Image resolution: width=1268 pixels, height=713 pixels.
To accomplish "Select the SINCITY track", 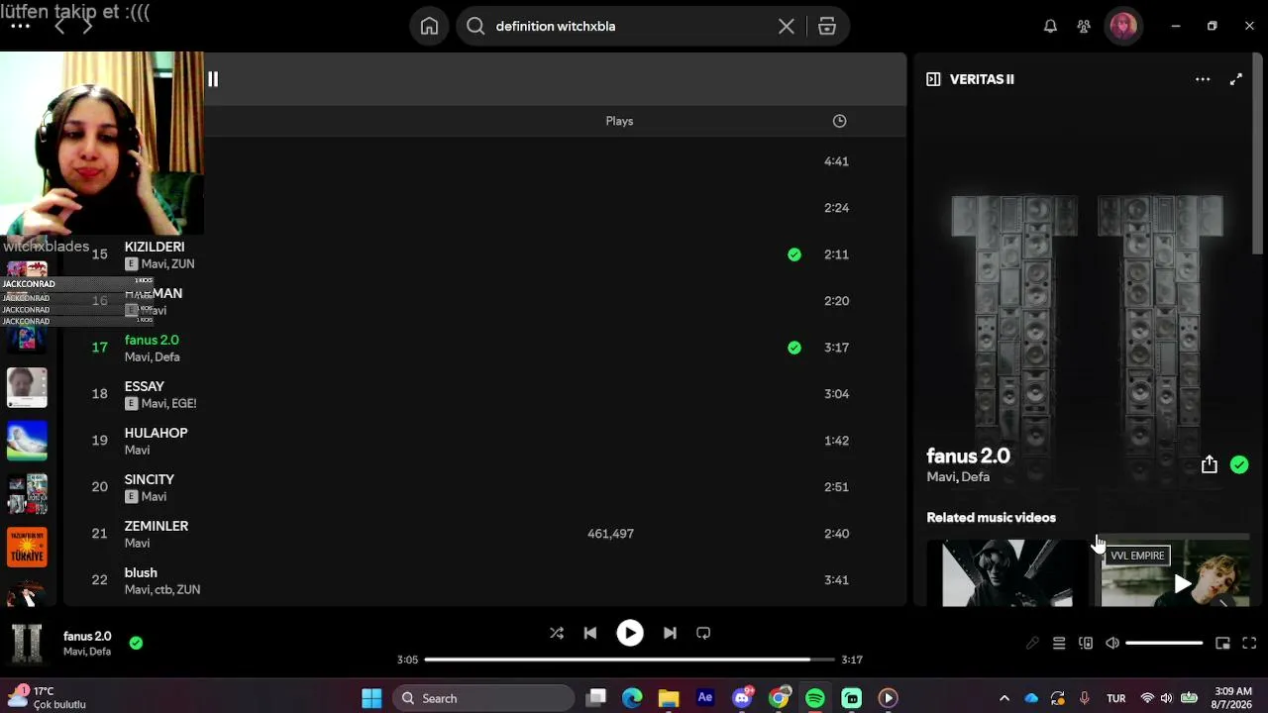I will pos(150,479).
